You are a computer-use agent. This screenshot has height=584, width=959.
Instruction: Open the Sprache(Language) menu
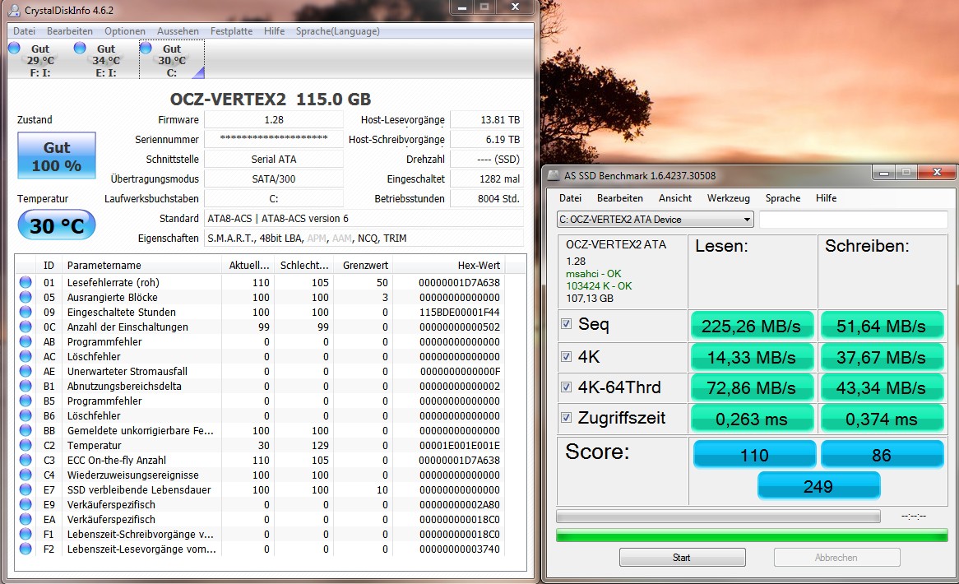[337, 31]
